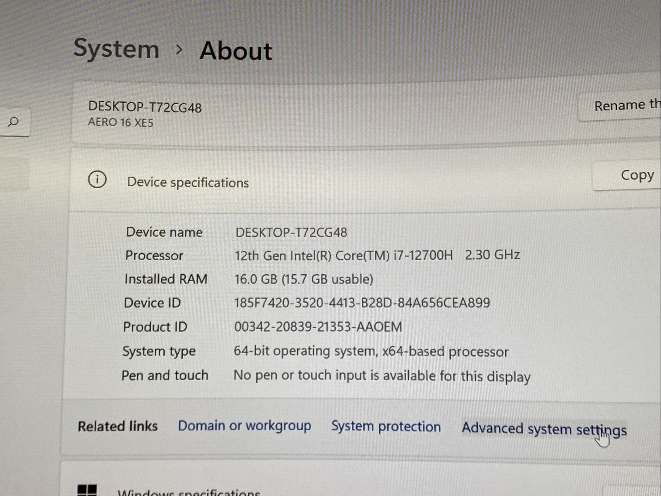Select the processor value i7-12700H
The image size is (661, 496).
(377, 255)
